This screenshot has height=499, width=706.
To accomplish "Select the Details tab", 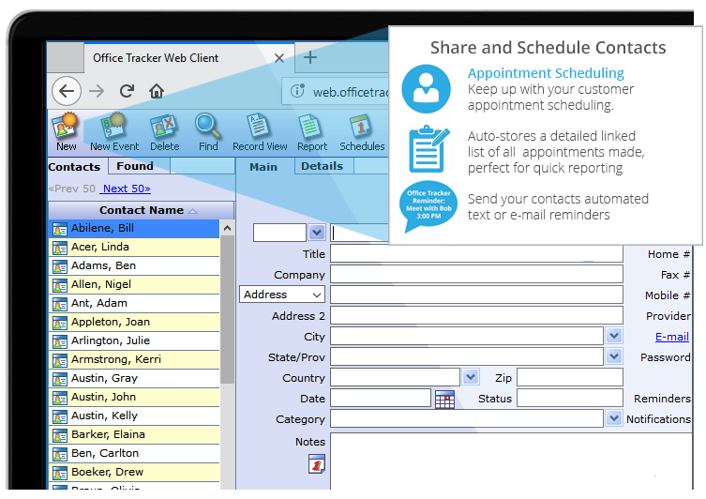I will [322, 166].
